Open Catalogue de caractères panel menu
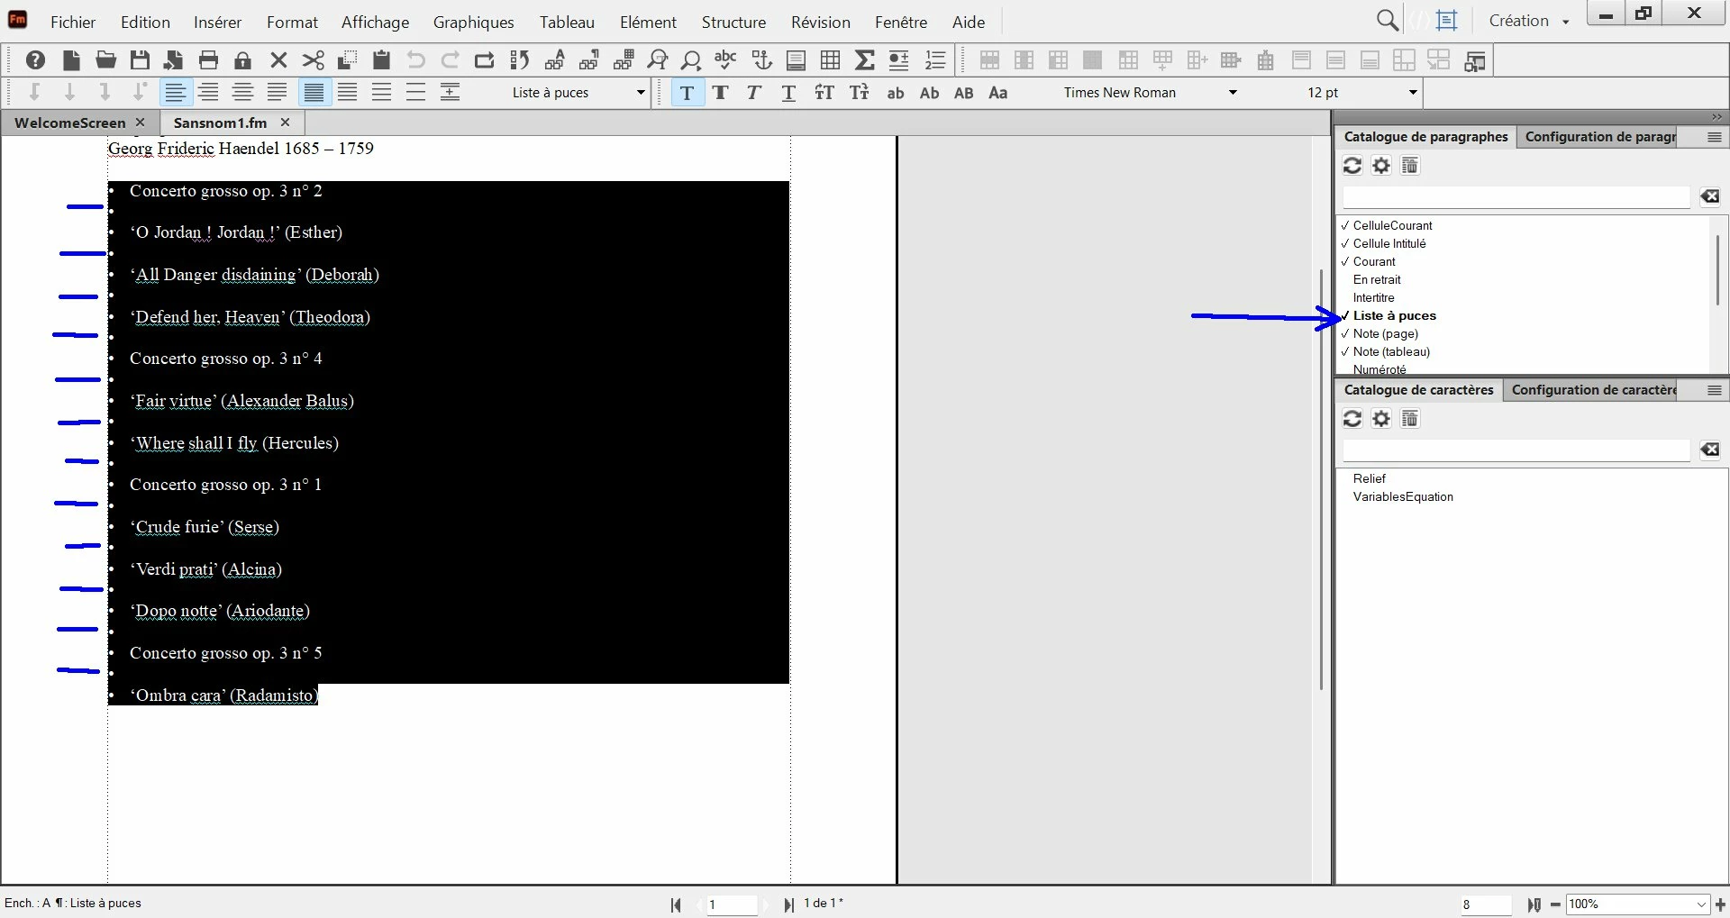Image resolution: width=1730 pixels, height=918 pixels. [1715, 390]
